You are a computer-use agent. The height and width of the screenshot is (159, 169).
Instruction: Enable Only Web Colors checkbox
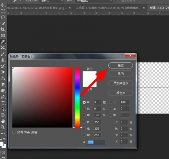pyautogui.click(x=14, y=132)
